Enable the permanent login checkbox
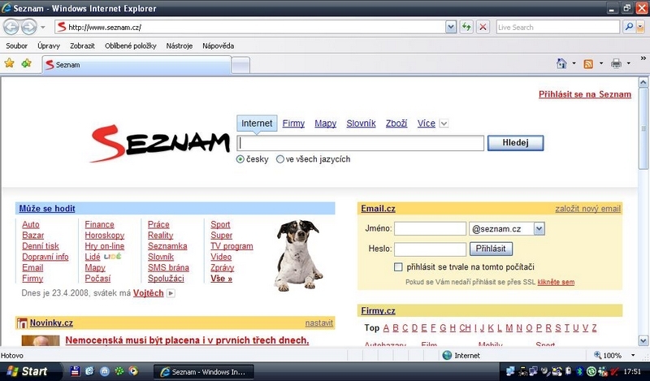 coord(398,266)
